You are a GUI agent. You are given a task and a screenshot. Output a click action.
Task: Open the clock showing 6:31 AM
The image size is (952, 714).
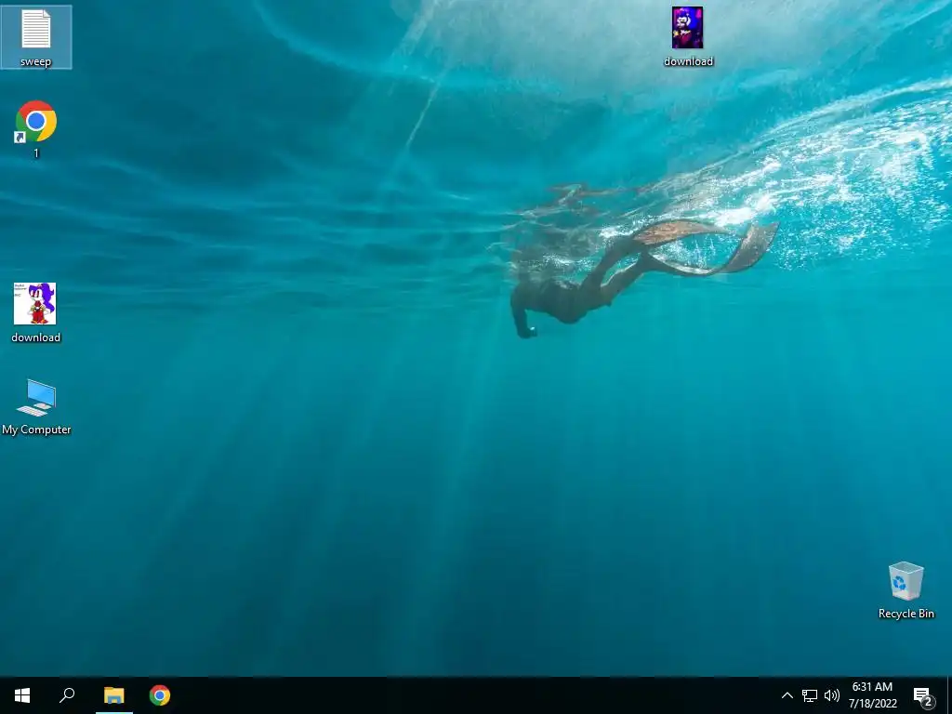(x=872, y=695)
